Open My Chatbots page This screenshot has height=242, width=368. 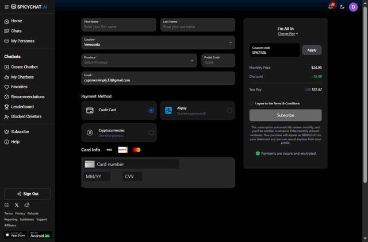click(19, 77)
